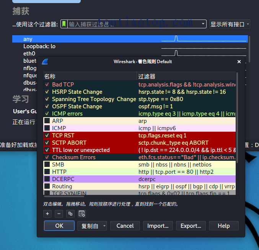Open the User's Guide link in main window
Screen dimensions: 259x250
click(25, 111)
